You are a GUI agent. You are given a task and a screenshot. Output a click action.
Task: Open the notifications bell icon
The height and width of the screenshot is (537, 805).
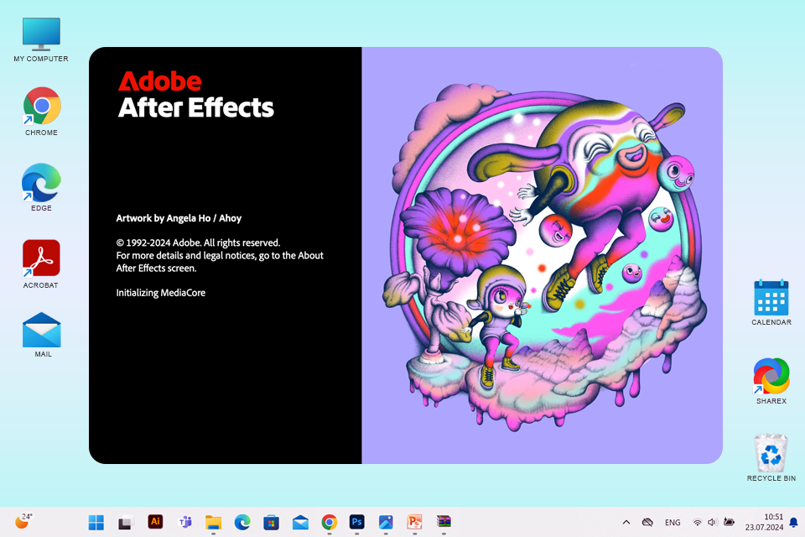pyautogui.click(x=793, y=523)
